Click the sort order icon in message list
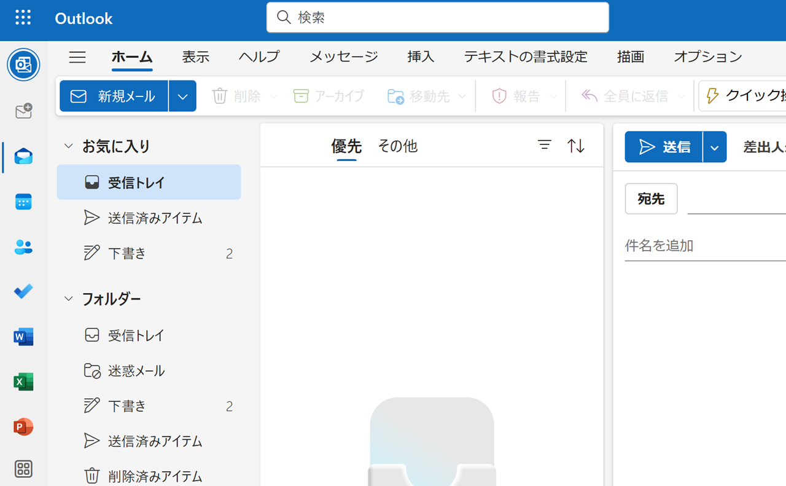Screen dimensions: 786x486 (x=575, y=146)
